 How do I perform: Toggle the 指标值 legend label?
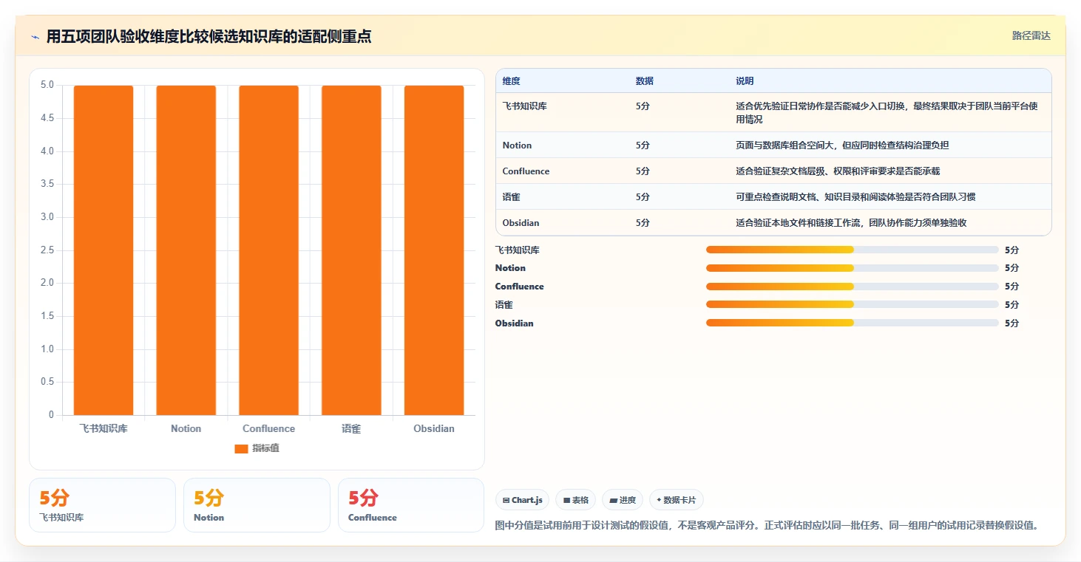click(x=265, y=448)
